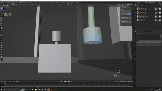Click the Mean Vertex Crease slider
The image size is (162, 91).
(126, 19)
